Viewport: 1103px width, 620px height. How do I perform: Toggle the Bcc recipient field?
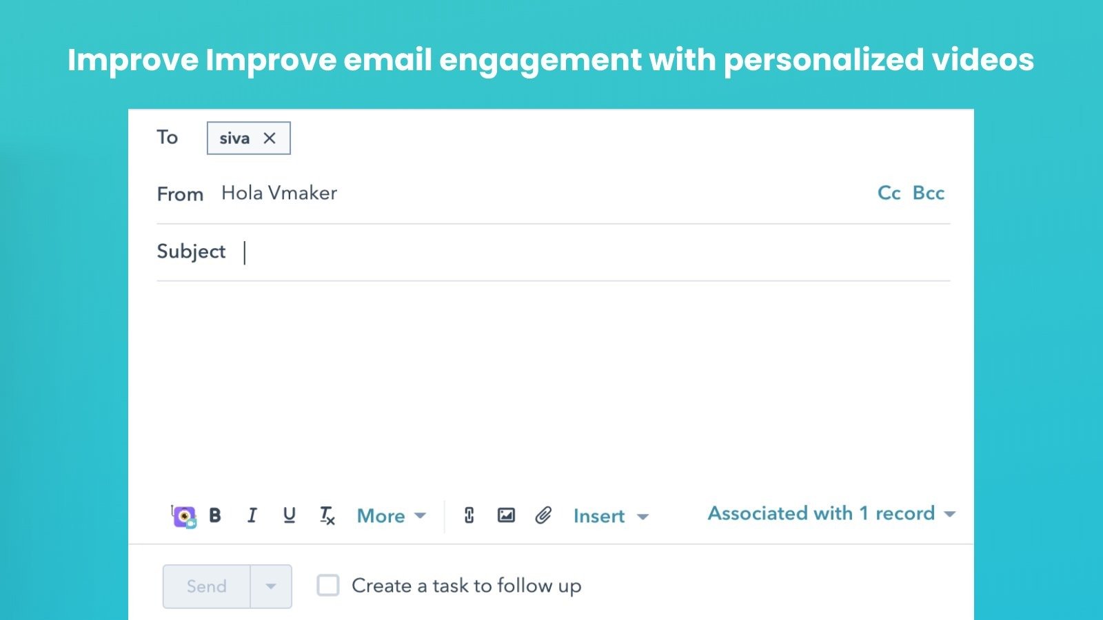pyautogui.click(x=929, y=193)
